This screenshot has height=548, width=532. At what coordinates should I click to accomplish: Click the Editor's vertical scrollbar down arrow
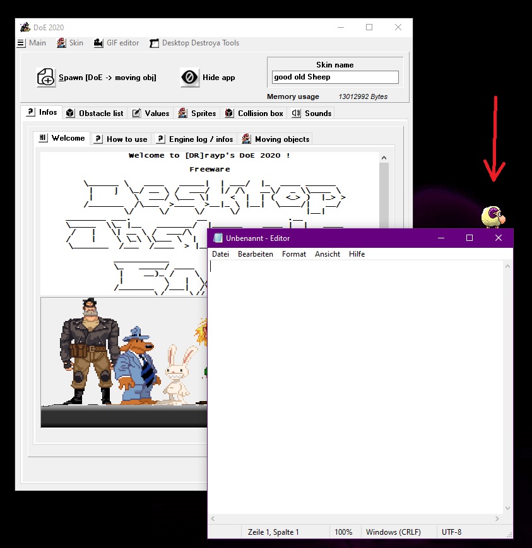507,508
